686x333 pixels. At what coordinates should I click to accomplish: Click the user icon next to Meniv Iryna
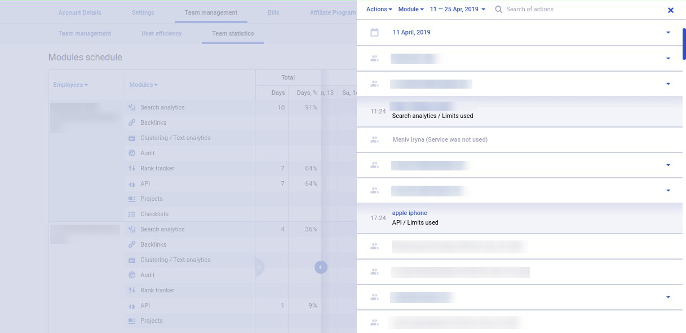[374, 139]
